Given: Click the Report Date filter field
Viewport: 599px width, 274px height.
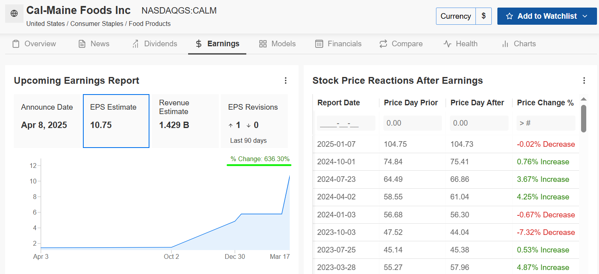Looking at the screenshot, I should tap(346, 123).
